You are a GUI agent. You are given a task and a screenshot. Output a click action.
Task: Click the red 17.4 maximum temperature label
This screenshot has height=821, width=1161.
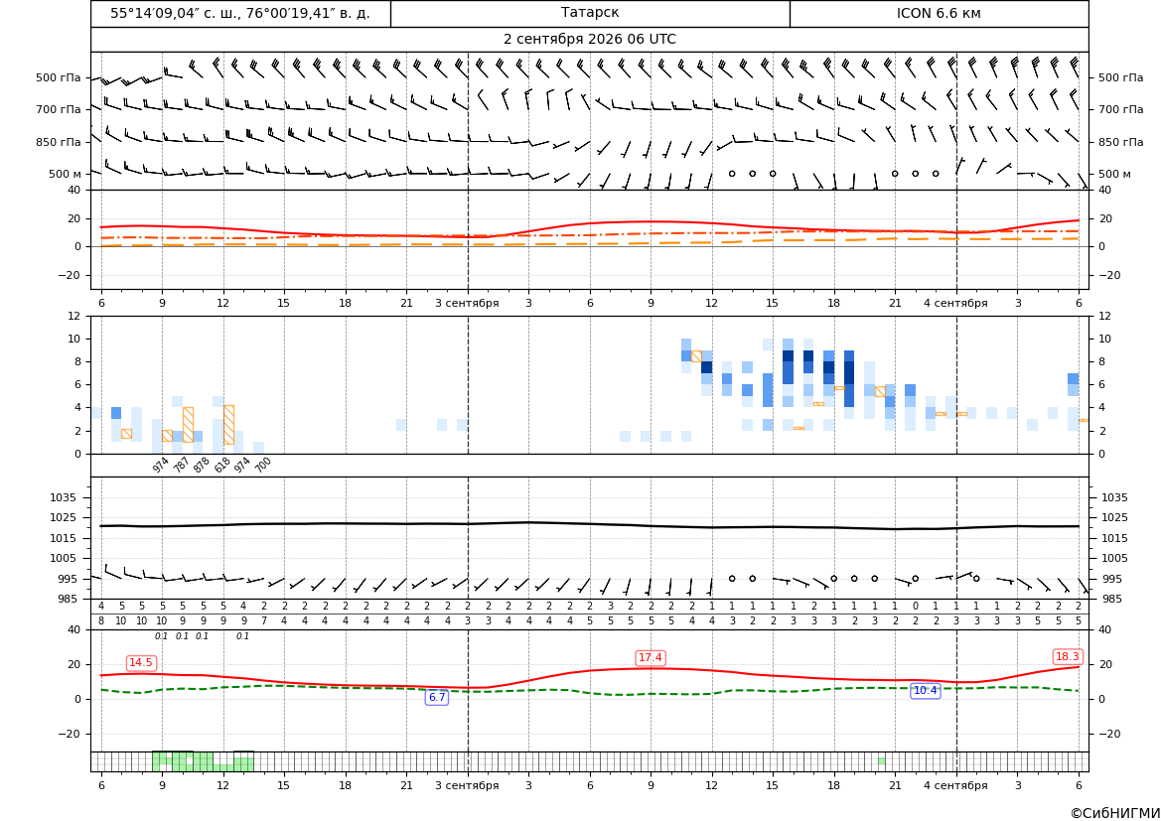tap(651, 657)
